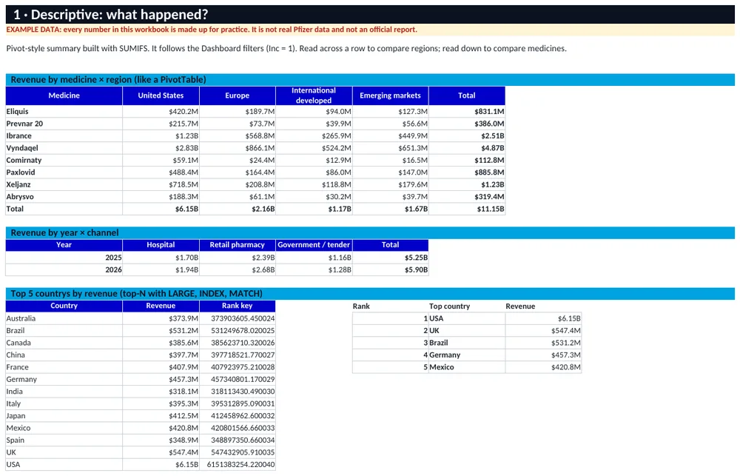Click the 'International developed' column header

[314, 95]
